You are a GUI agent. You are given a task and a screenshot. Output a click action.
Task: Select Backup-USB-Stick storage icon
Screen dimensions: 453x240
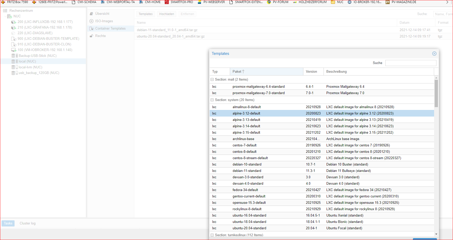pyautogui.click(x=15, y=56)
